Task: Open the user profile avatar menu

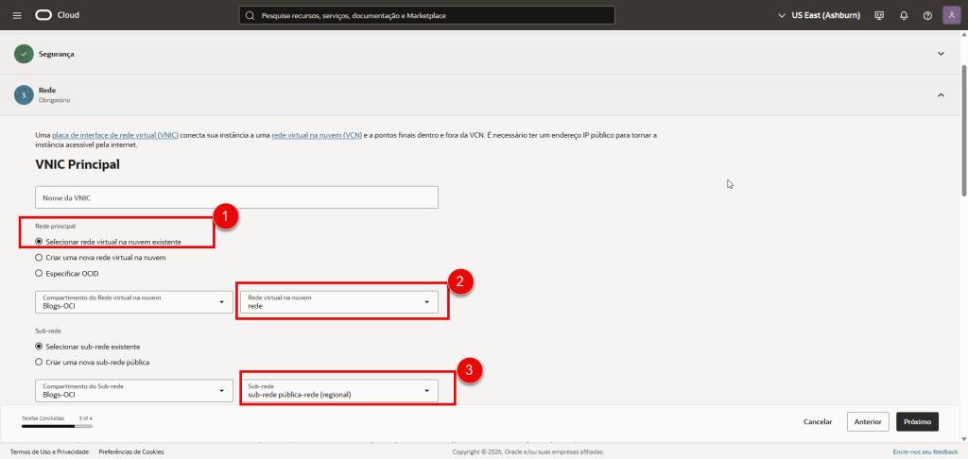Action: pyautogui.click(x=951, y=15)
